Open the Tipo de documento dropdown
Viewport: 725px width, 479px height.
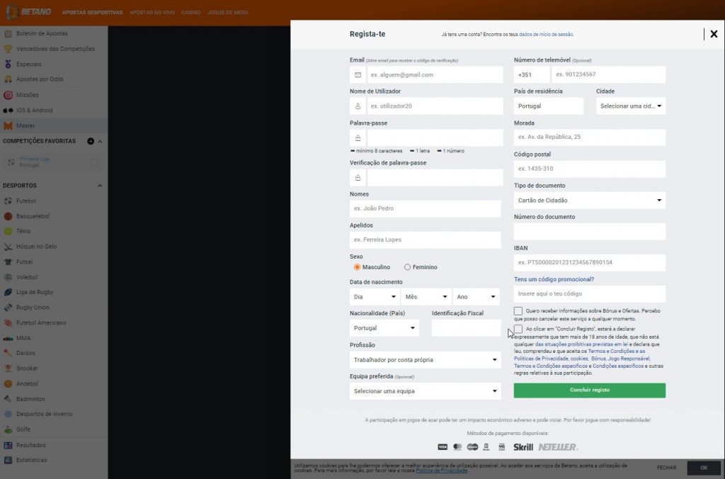click(x=590, y=201)
